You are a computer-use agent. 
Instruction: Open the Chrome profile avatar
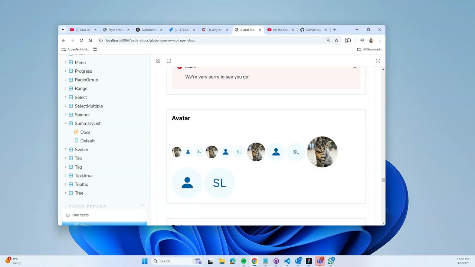[x=371, y=40]
